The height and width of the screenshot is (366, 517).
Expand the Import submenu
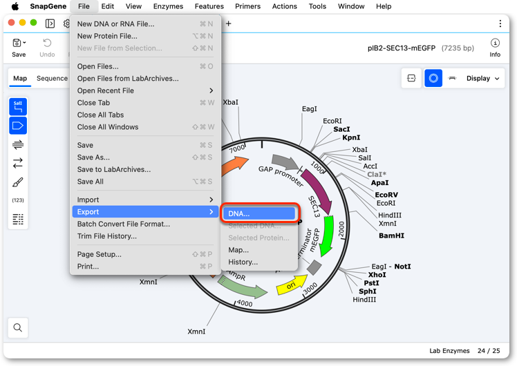145,200
